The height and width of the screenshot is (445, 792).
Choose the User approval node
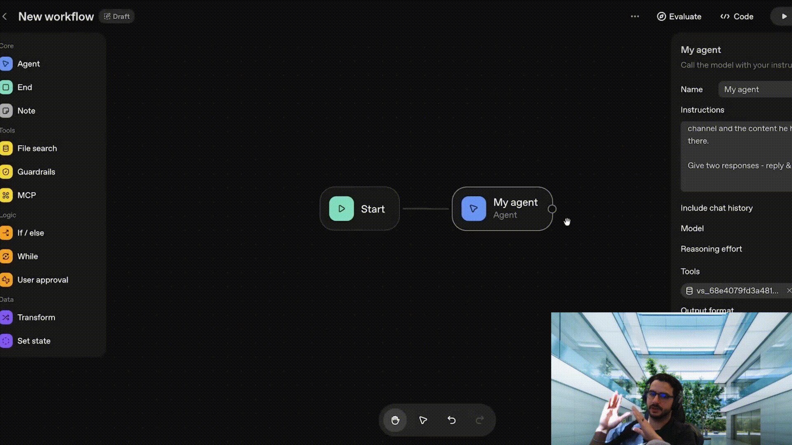[6, 280]
